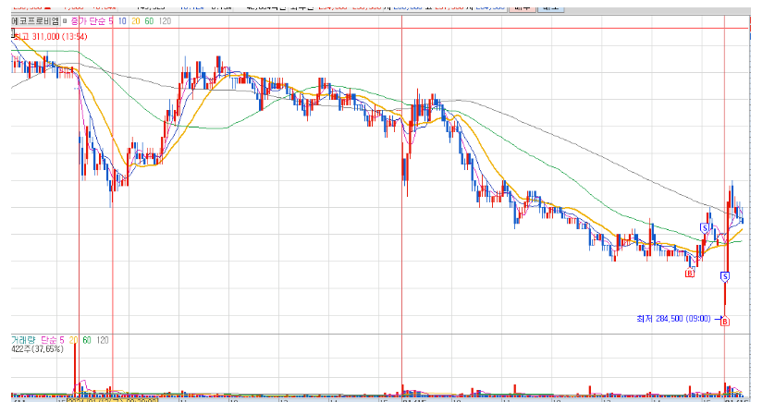Click the 에코프로비엠 stock name label
The width and height of the screenshot is (763, 414).
coord(35,21)
